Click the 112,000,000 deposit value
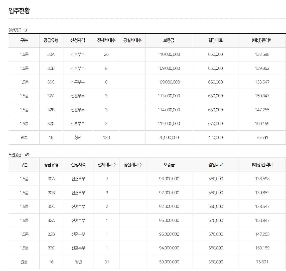Screen dimensions: 286x271 coord(169,124)
